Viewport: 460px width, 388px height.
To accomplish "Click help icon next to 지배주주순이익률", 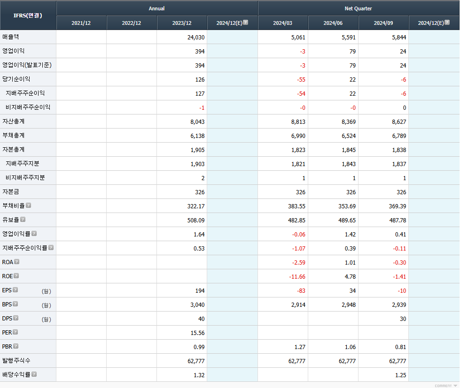I will 51,247.
